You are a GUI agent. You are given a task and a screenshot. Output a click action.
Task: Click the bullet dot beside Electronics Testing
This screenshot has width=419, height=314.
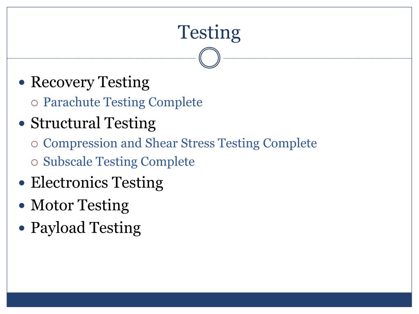(23, 183)
